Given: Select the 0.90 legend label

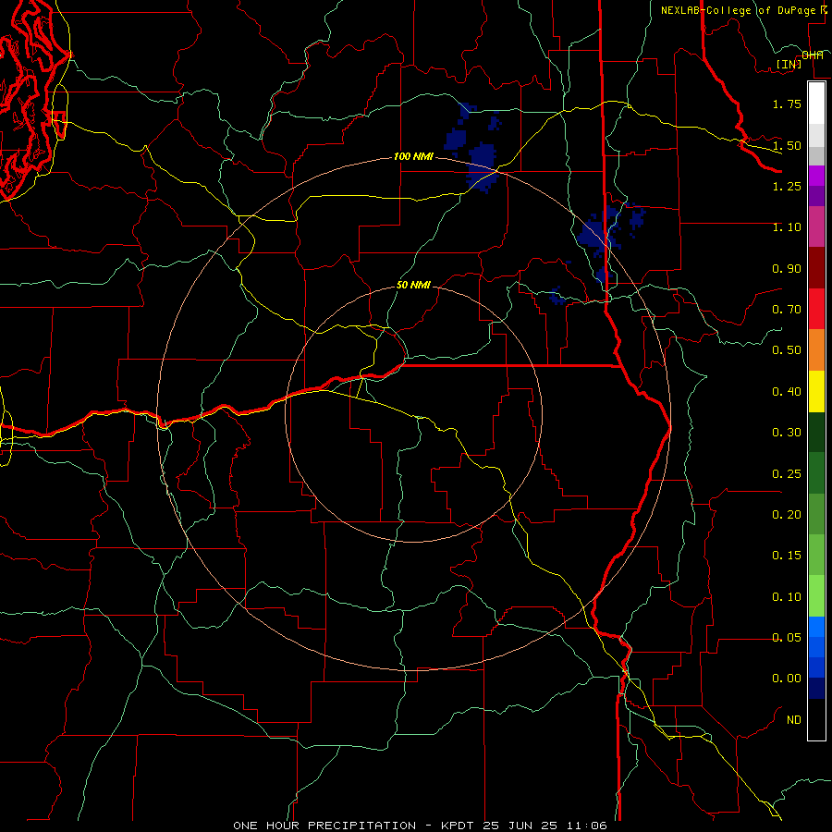Looking at the screenshot, I should click(787, 268).
